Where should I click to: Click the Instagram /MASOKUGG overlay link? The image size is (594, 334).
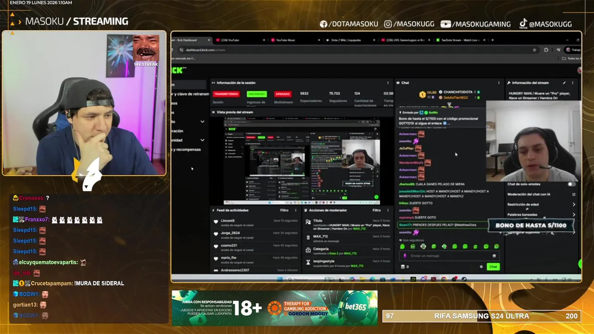tap(410, 24)
